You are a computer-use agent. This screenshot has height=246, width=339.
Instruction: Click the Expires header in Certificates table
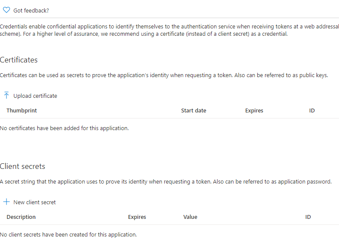click(x=254, y=110)
